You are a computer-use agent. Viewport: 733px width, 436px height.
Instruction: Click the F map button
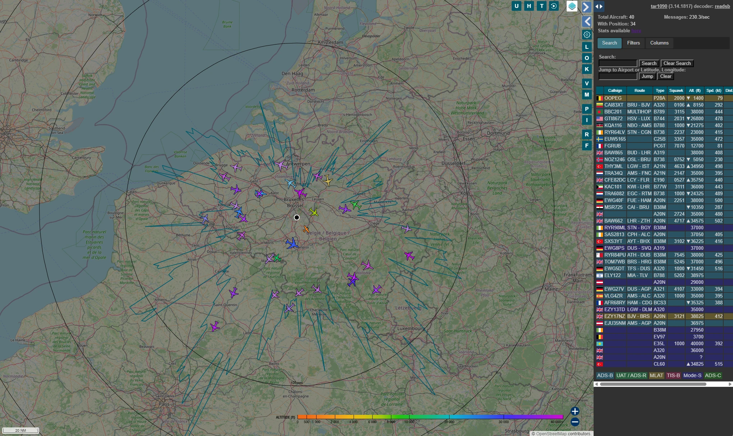587,146
